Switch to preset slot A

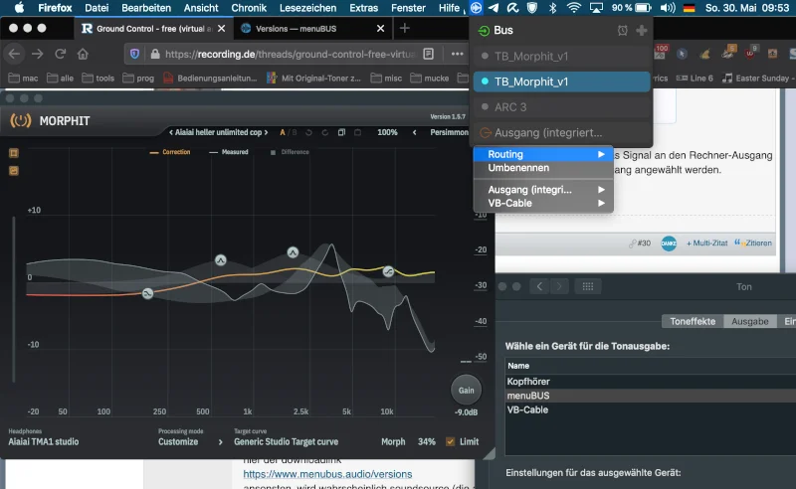[283, 132]
